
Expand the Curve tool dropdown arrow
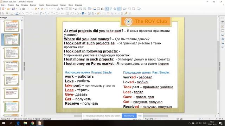43,13
